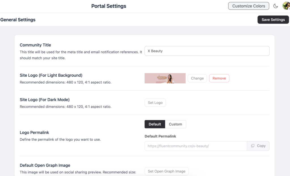Set the Open Graph image
This screenshot has height=176, width=290.
coord(167,171)
